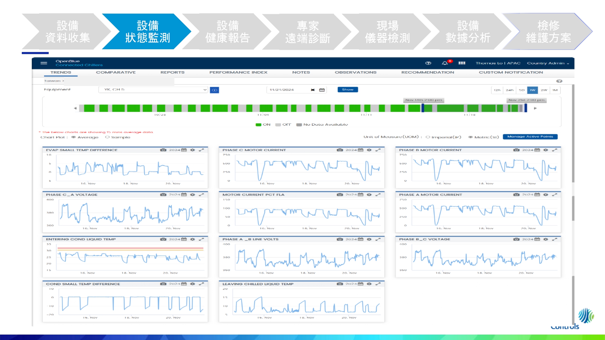Choose Imperial (IP) unit of measure
The width and height of the screenshot is (605, 340).
tap(428, 137)
